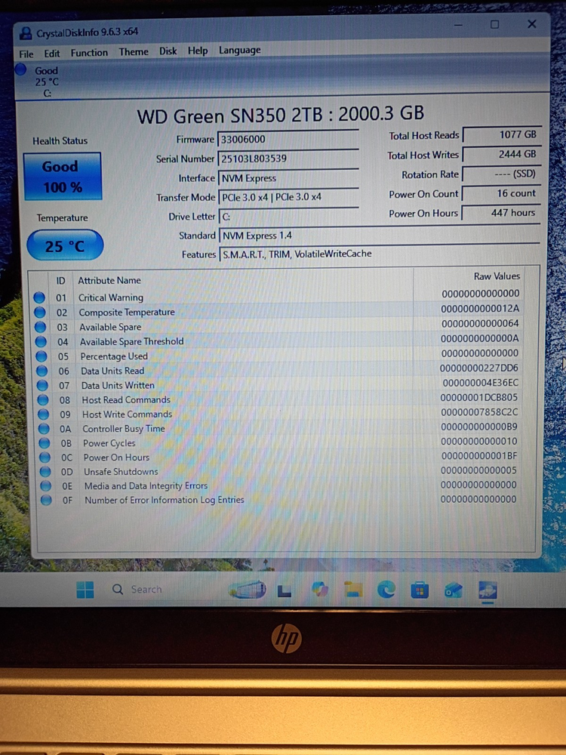Launch Microsoft Store from the taskbar
Viewport: 566px width, 755px height.
[x=420, y=590]
